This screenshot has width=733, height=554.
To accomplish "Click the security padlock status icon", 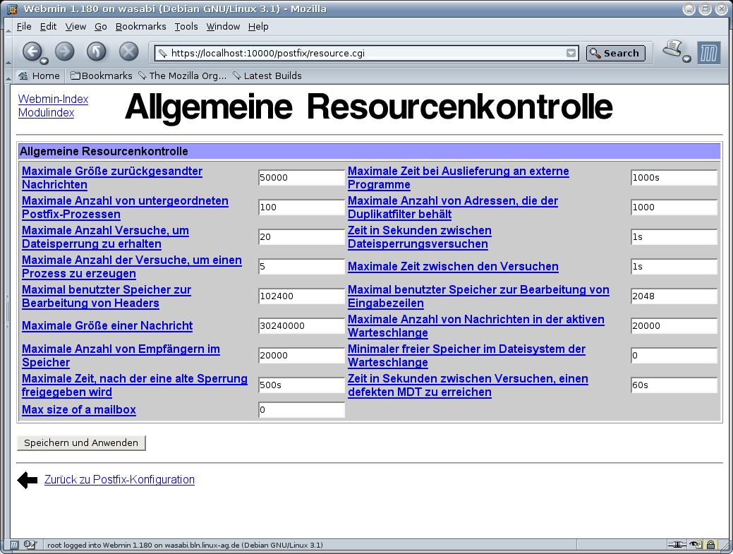I will [710, 545].
